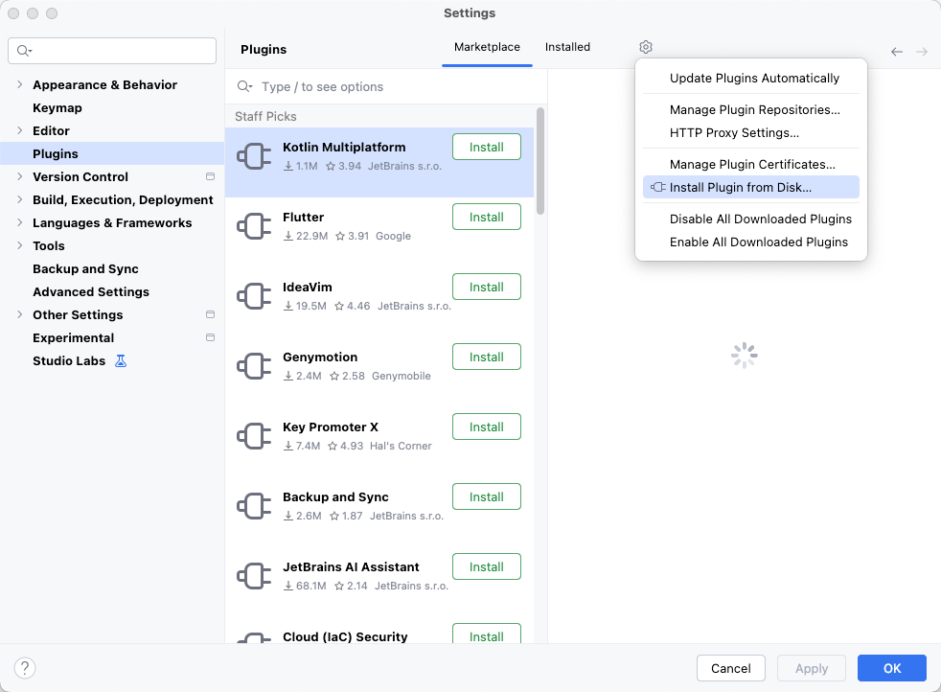The image size is (941, 692).
Task: Select Install Plugin from Disk
Action: (x=750, y=187)
